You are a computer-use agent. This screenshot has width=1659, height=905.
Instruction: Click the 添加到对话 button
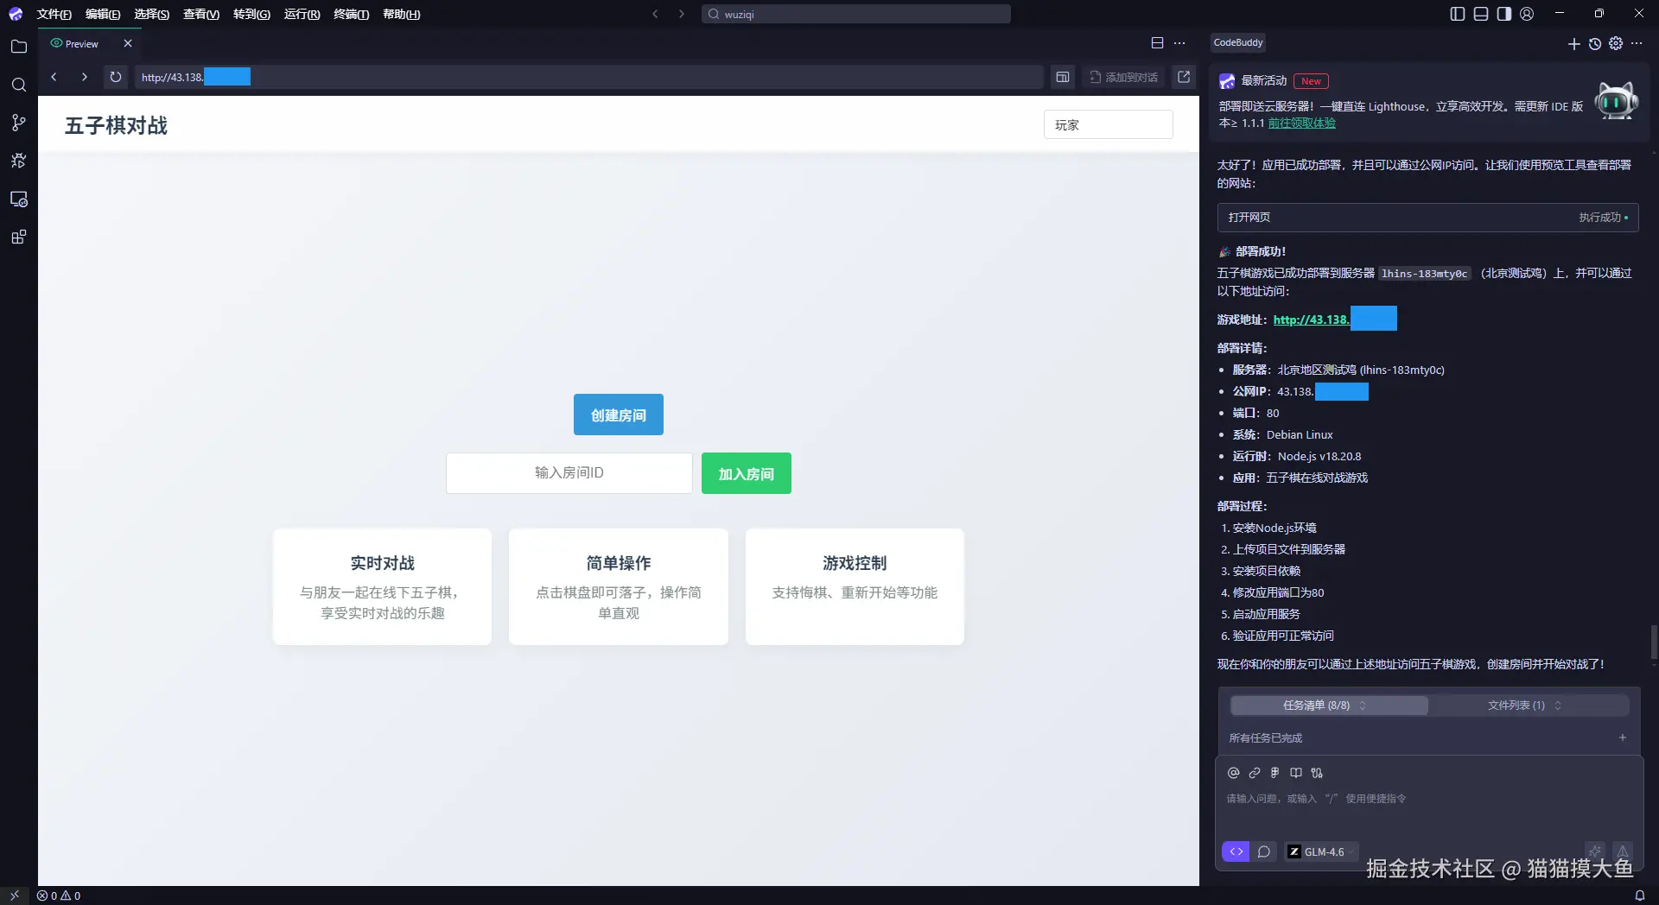click(x=1123, y=77)
